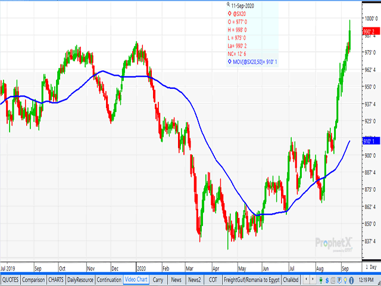The height and width of the screenshot is (286, 381).
Task: Select the CHARTS tab
Action: [56, 279]
